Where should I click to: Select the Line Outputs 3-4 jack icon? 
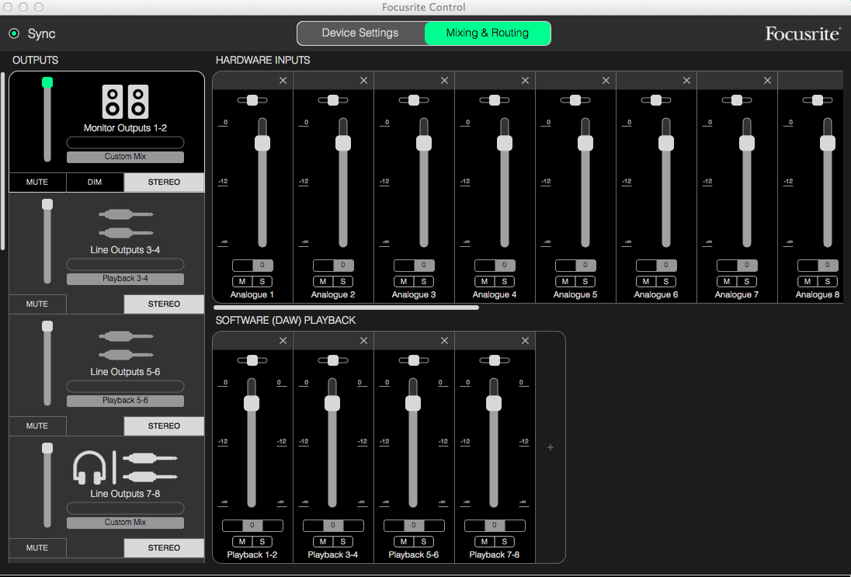125,223
